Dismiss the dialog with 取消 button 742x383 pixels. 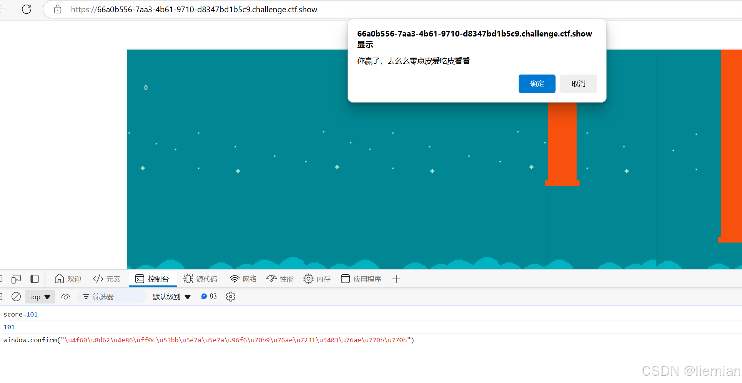(578, 84)
